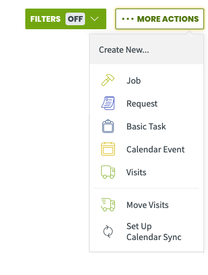Image resolution: width=208 pixels, height=275 pixels.
Task: Click the Move Visits truck icon
Action: 108,205
